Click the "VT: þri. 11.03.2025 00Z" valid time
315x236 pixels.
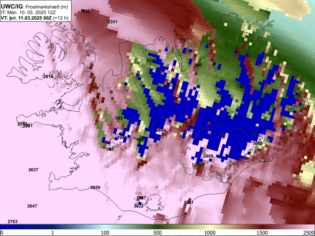[26, 18]
